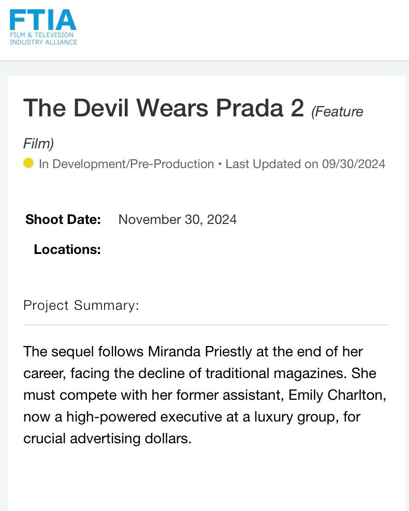Click the divider under Project Summary
Viewport: 409px width, 511px height.
[207, 325]
